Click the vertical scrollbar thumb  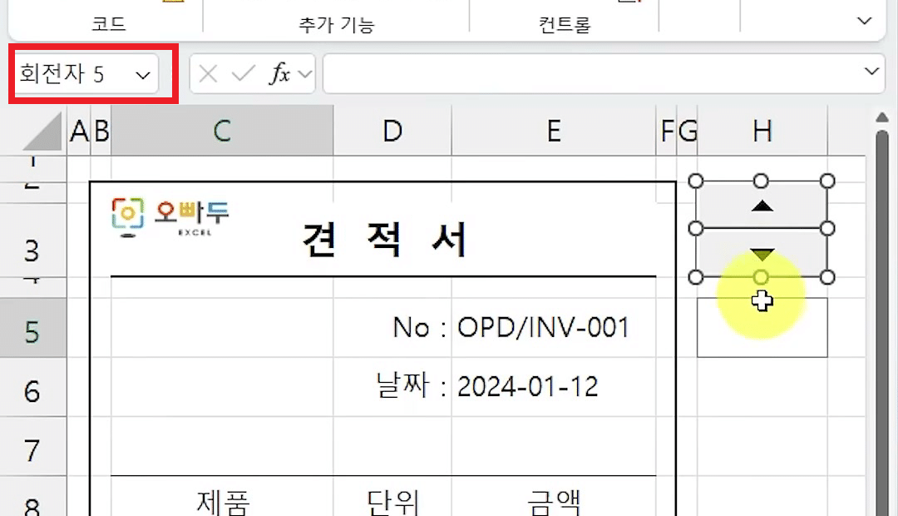tap(882, 321)
